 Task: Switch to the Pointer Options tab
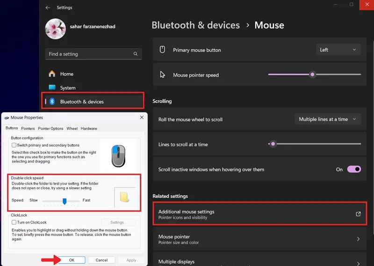50,128
